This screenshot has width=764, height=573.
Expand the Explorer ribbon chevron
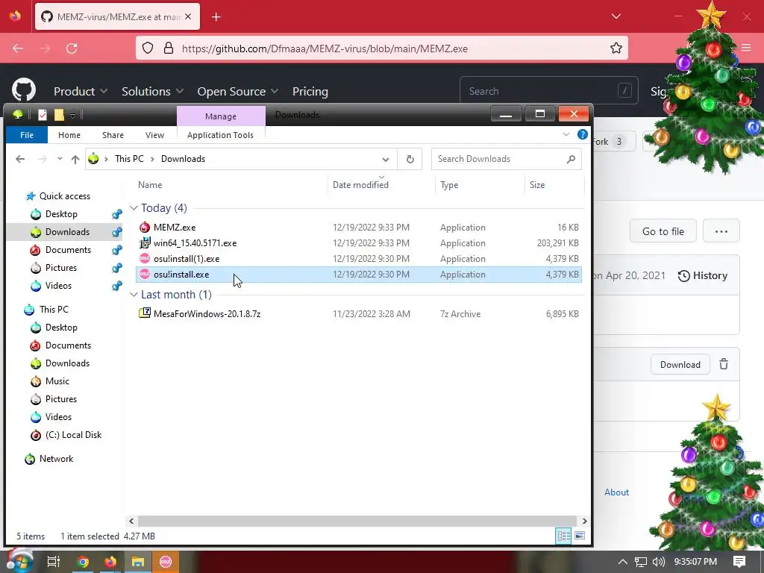coord(566,134)
